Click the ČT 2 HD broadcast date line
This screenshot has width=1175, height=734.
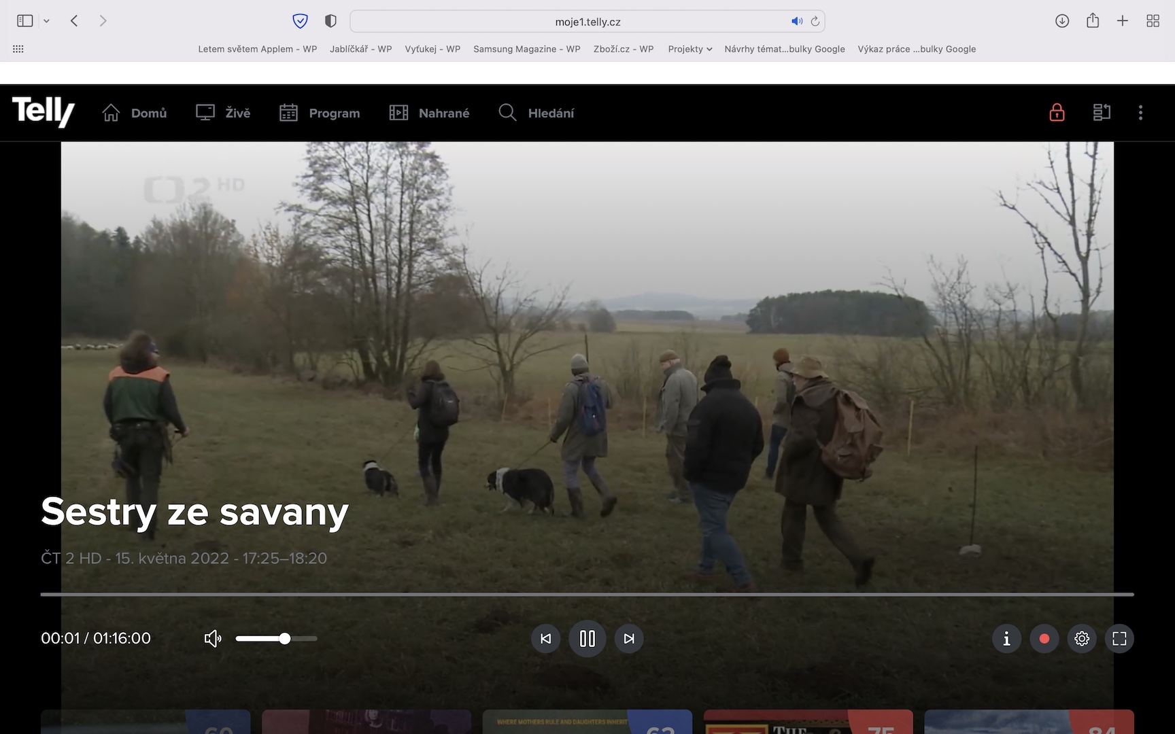(184, 558)
